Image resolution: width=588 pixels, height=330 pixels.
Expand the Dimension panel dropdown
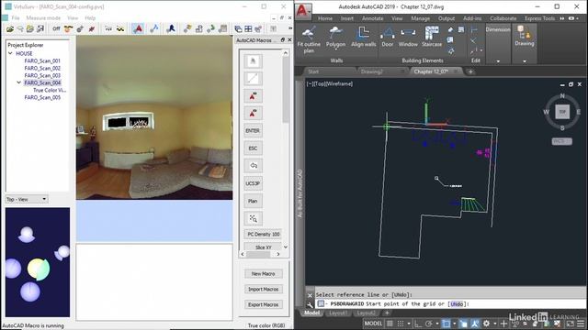pos(498,61)
